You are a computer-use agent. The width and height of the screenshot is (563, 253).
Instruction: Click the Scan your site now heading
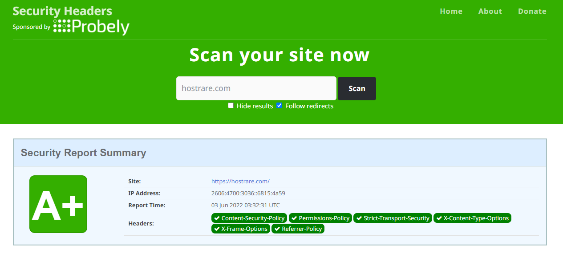(x=279, y=55)
